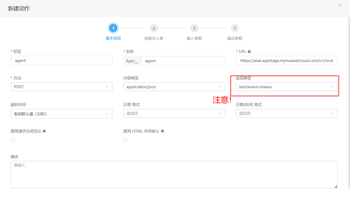Image resolution: width=350 pixels, height=201 pixels.
Task: Jump to step 4 输出参数
Action: point(235,28)
